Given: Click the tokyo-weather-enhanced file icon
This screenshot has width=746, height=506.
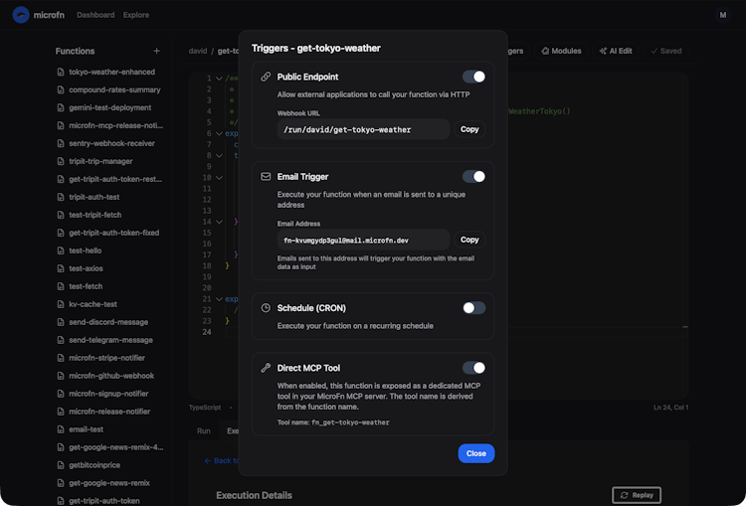Looking at the screenshot, I should (x=61, y=73).
